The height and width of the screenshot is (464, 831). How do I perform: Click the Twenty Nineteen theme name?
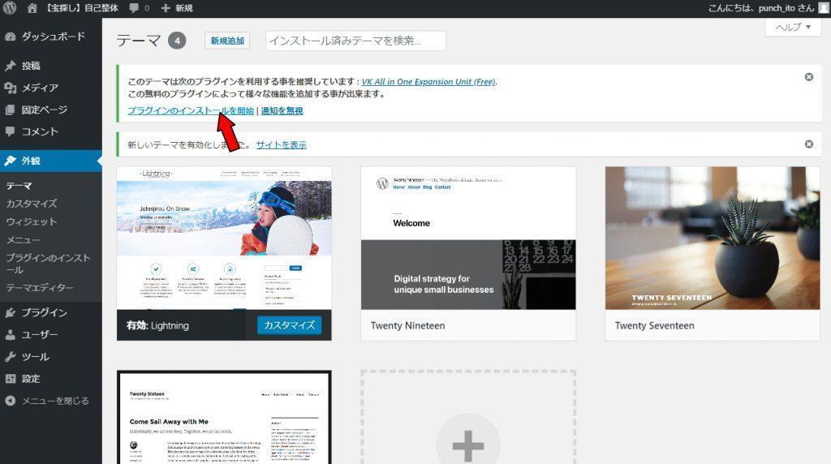(407, 326)
